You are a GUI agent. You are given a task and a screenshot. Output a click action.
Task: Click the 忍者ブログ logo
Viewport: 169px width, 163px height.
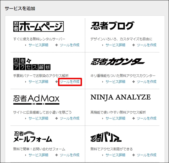click(112, 26)
